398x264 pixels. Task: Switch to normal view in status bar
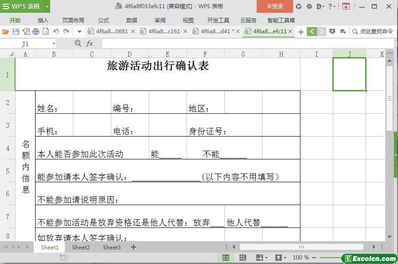(x=226, y=258)
